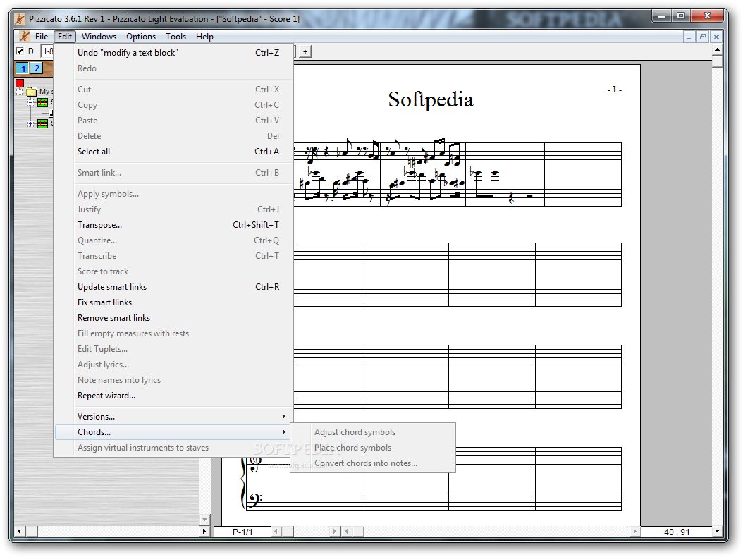The image size is (743, 557).
Task: Click the page number - 1 - text
Action: (x=615, y=89)
